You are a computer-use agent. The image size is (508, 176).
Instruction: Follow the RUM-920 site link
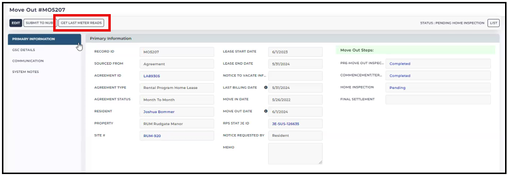(x=152, y=136)
